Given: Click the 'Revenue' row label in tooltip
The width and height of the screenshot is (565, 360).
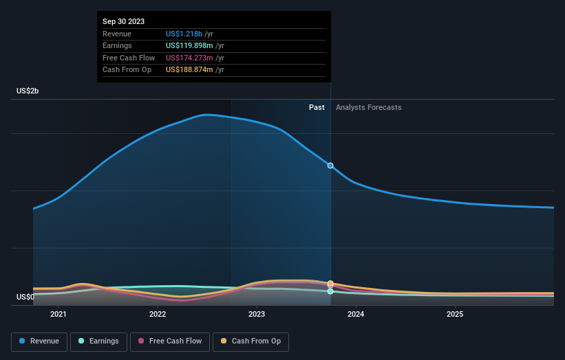Looking at the screenshot, I should click(x=117, y=34).
